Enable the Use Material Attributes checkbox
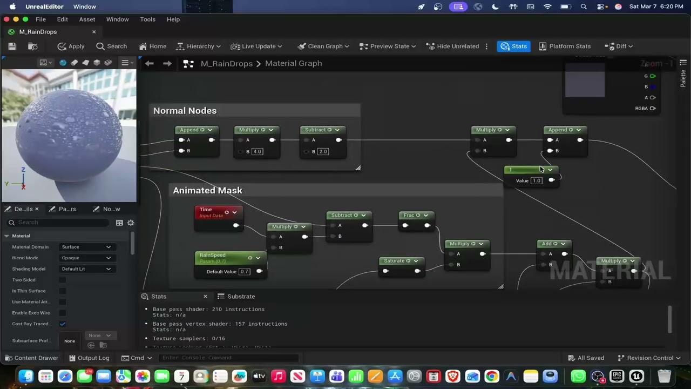This screenshot has width=691, height=389. click(63, 302)
